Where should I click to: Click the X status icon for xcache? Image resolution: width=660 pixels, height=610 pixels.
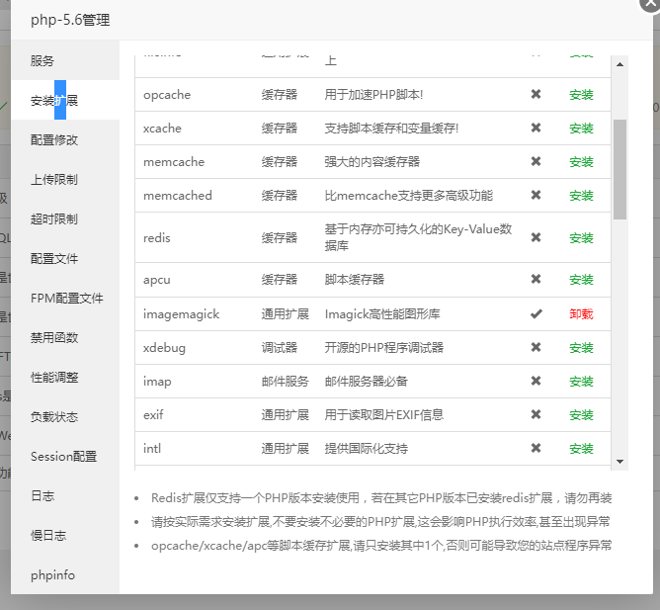(536, 129)
